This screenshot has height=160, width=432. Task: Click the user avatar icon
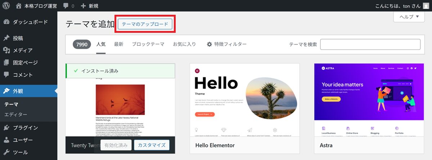[x=426, y=6]
